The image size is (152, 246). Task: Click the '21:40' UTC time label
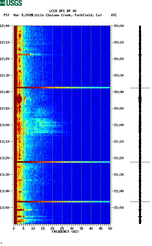119,191
